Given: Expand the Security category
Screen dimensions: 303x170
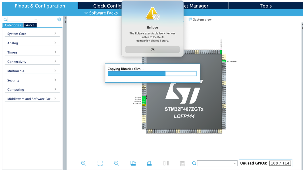Looking at the screenshot, I should (x=32, y=80).
